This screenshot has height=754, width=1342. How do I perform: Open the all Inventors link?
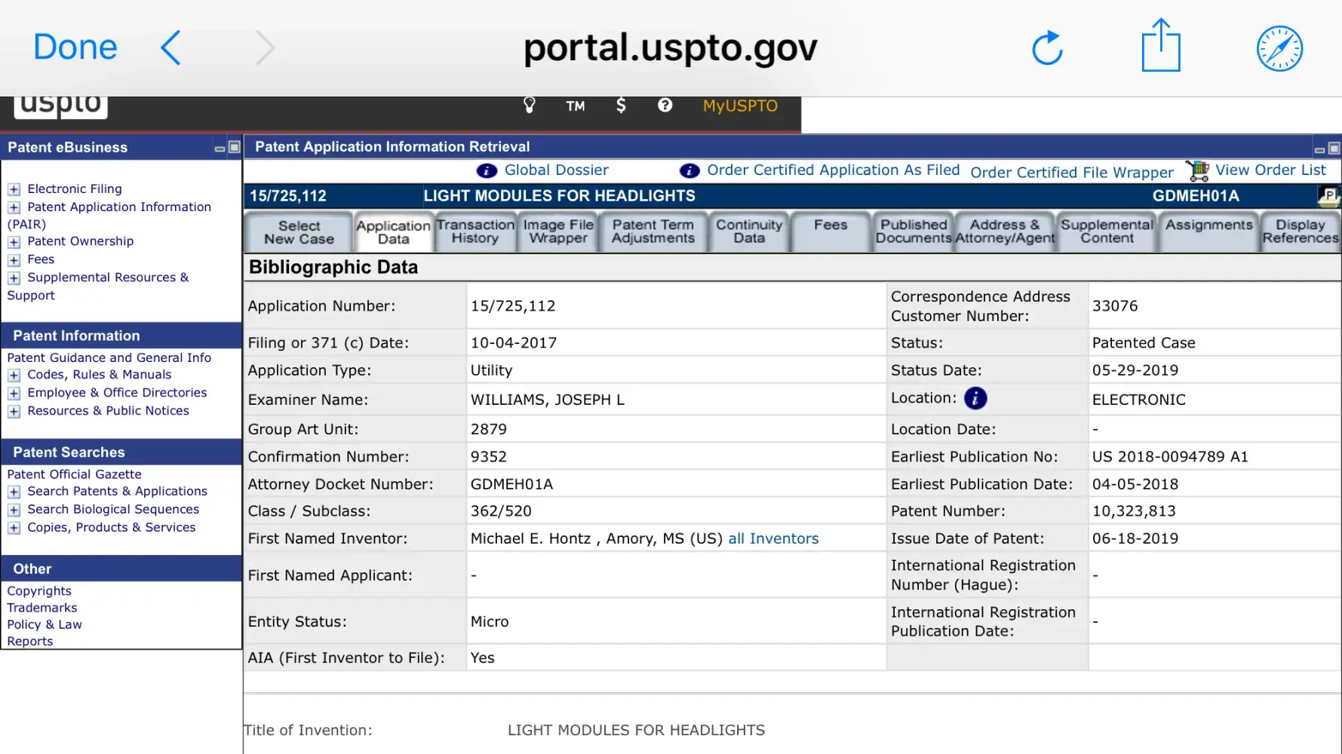(x=773, y=538)
